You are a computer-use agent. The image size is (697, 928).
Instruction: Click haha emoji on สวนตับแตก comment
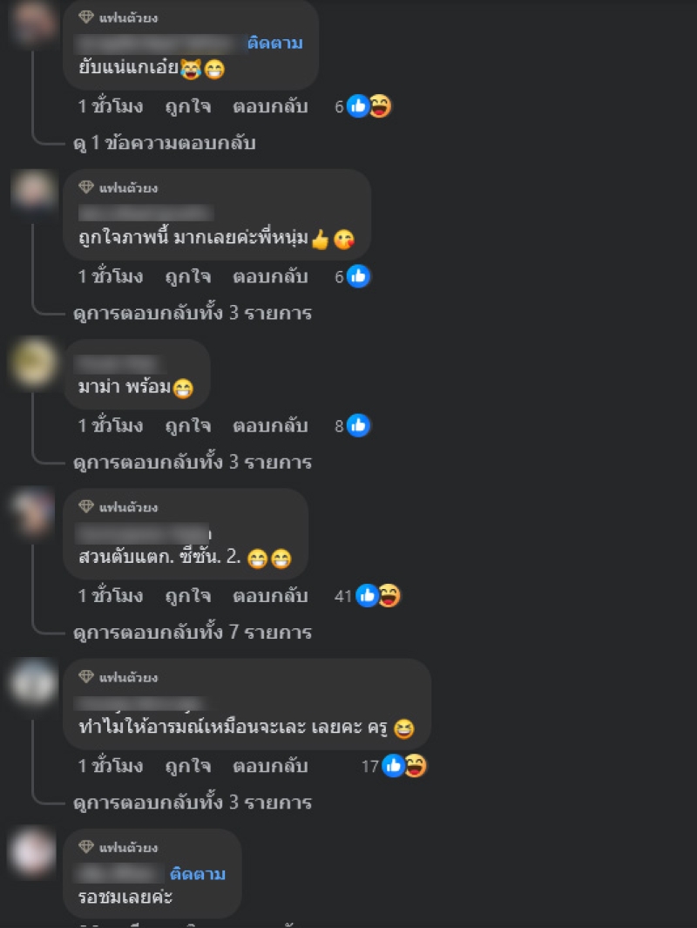point(389,596)
